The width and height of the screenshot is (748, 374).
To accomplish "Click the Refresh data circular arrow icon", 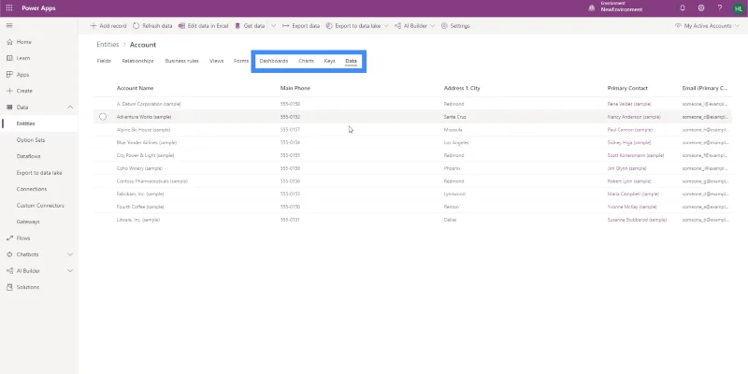I will [x=136, y=26].
